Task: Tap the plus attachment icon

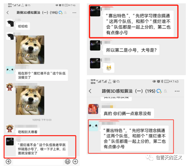Action: click(x=75, y=162)
